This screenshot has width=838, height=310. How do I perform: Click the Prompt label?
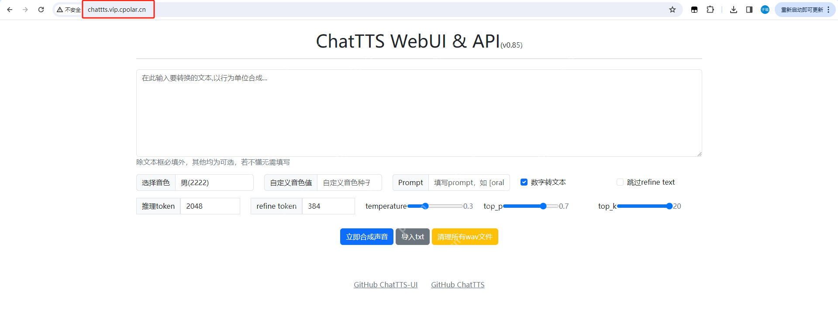coord(410,183)
